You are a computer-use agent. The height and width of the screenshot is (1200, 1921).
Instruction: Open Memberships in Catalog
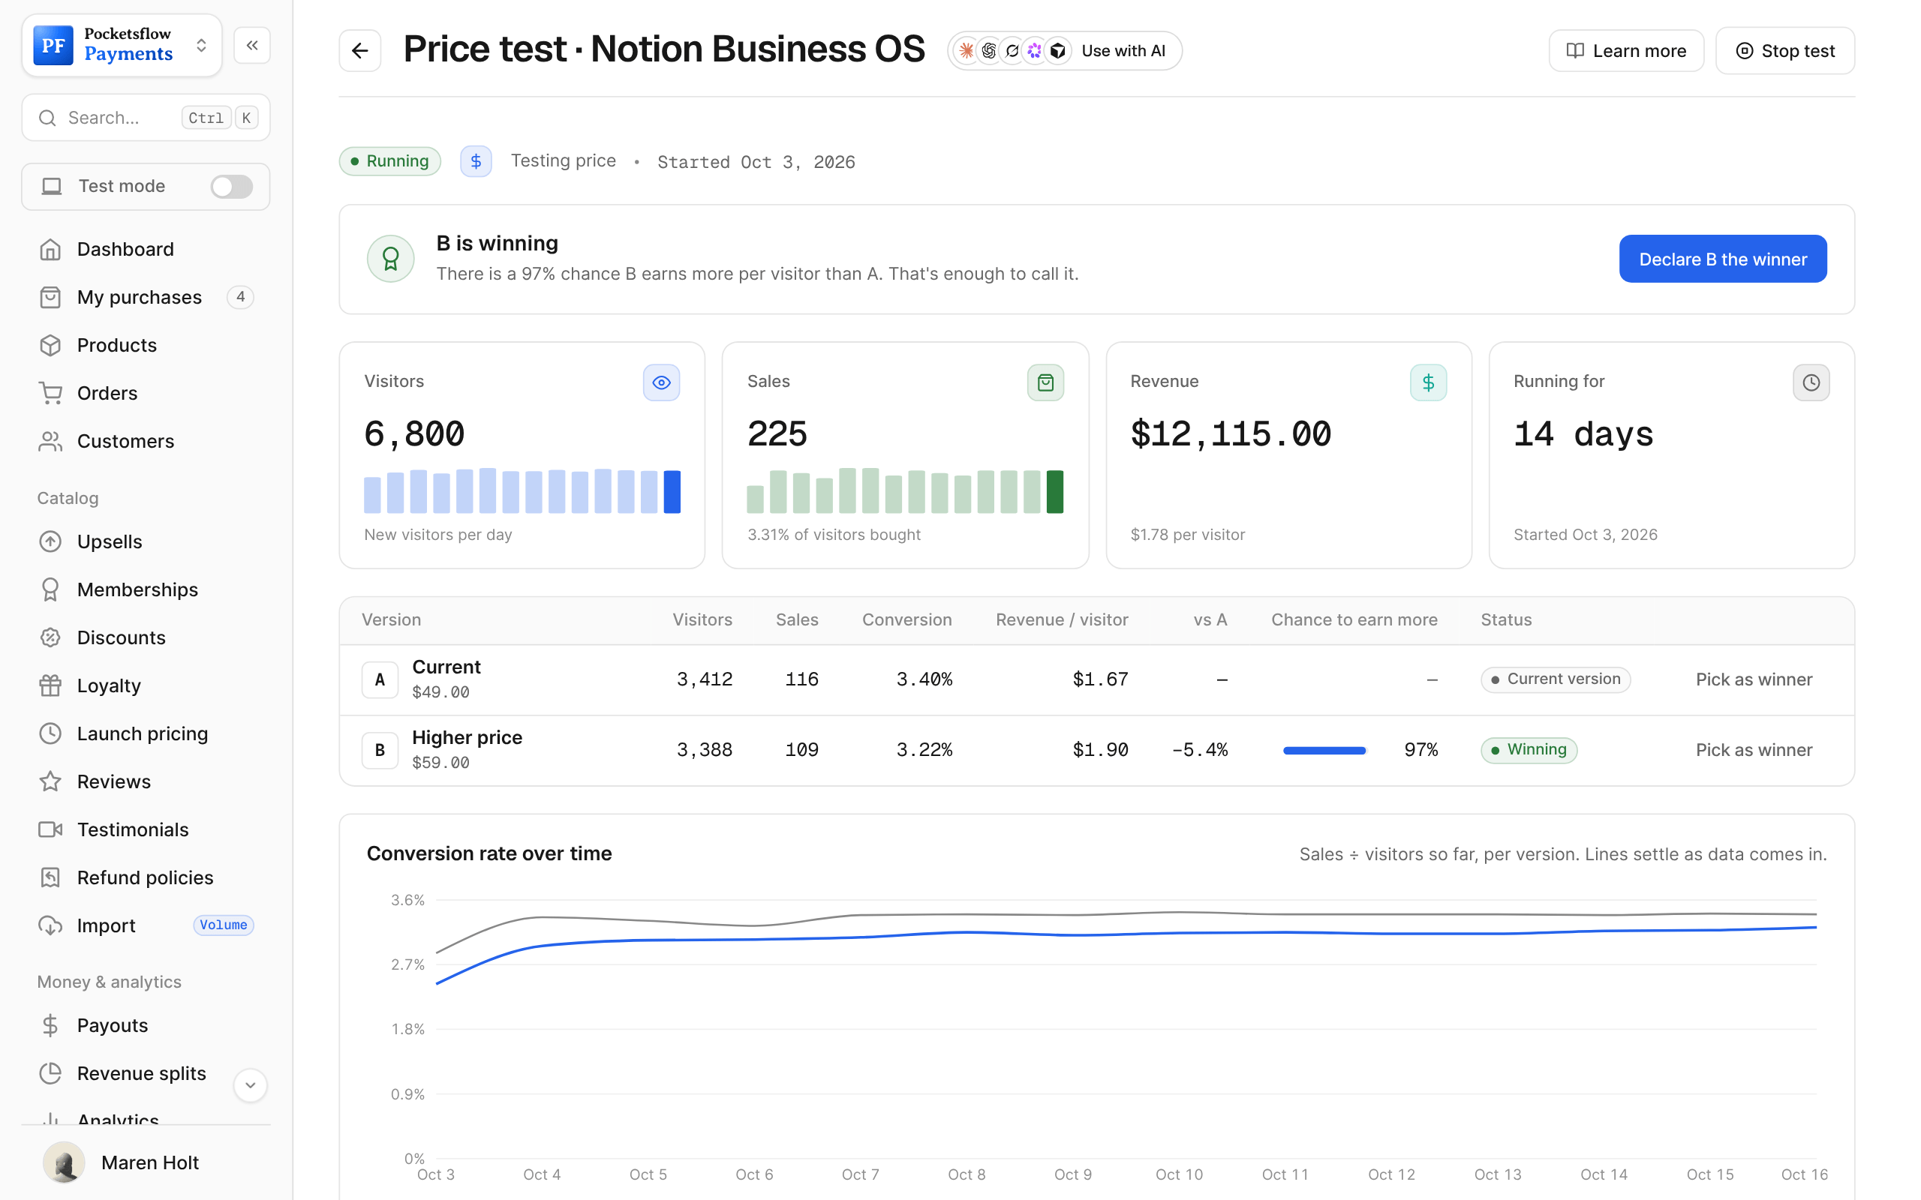click(x=146, y=589)
